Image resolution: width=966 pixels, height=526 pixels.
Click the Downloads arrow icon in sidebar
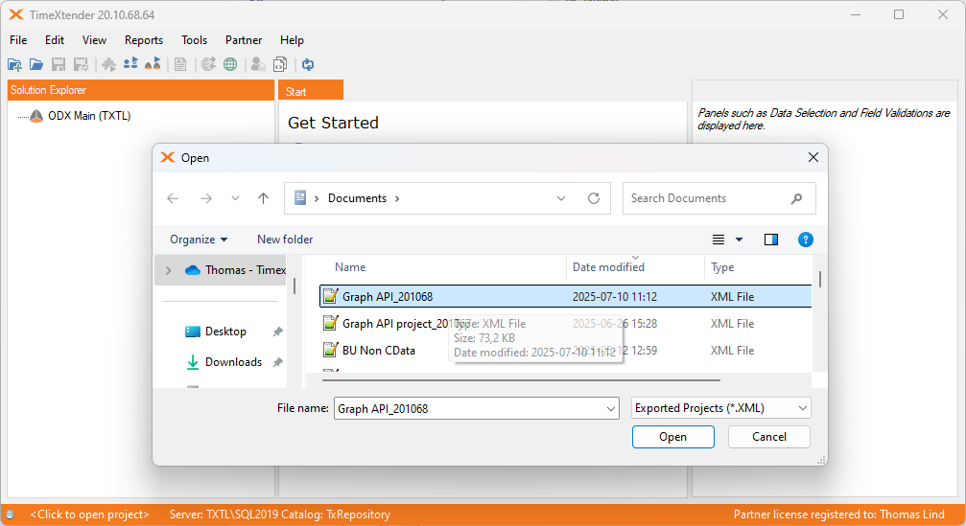(x=193, y=362)
